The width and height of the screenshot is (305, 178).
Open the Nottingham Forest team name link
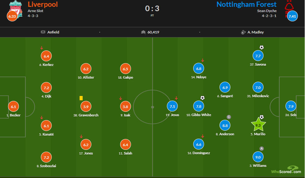pyautogui.click(x=246, y=4)
